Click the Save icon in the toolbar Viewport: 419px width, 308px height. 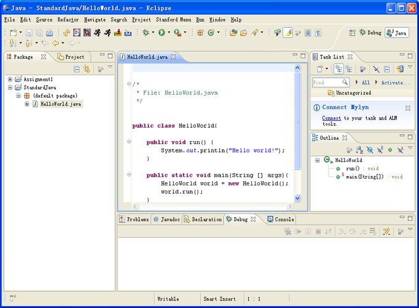(x=28, y=33)
